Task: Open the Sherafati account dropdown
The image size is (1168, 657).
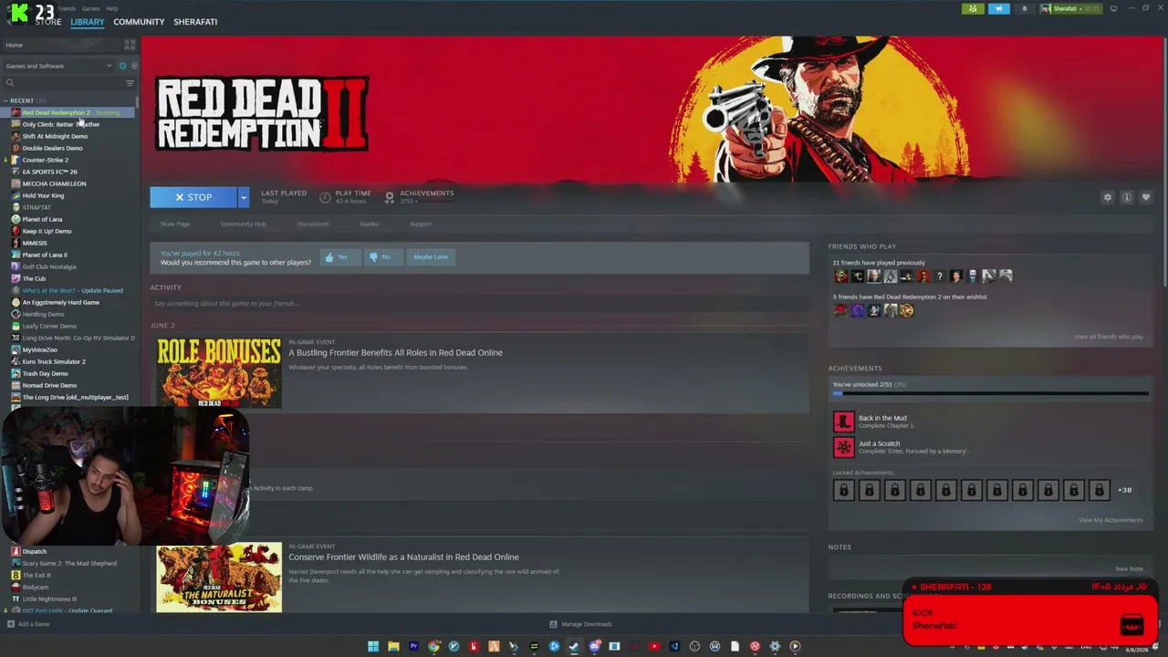Action: point(1072,9)
